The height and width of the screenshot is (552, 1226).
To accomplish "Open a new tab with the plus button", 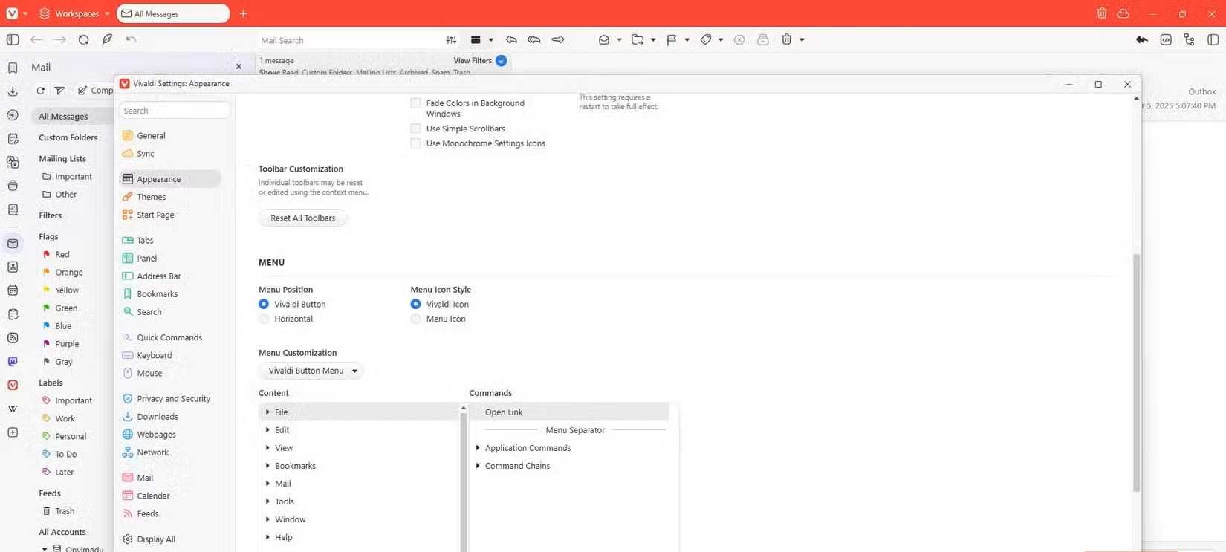I will coord(243,13).
